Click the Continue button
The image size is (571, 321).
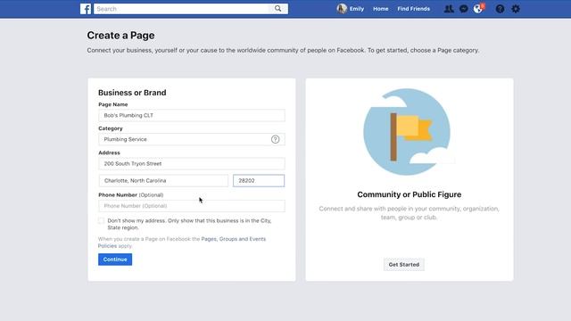click(x=115, y=259)
